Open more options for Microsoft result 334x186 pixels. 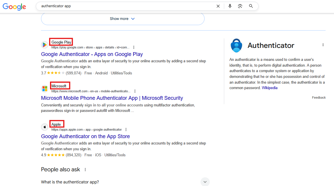tap(135, 91)
